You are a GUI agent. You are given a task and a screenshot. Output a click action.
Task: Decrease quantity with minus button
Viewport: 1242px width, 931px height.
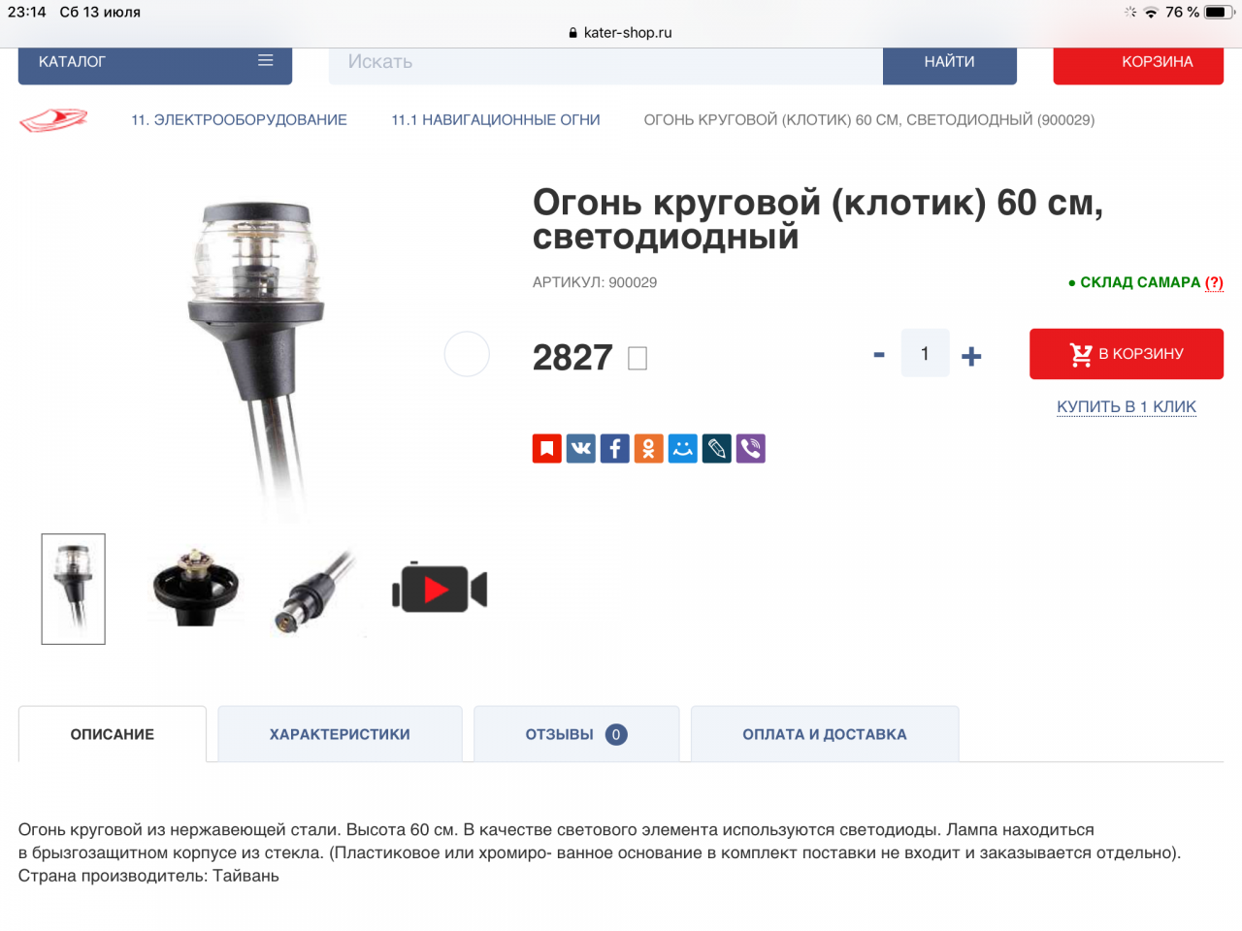click(879, 355)
